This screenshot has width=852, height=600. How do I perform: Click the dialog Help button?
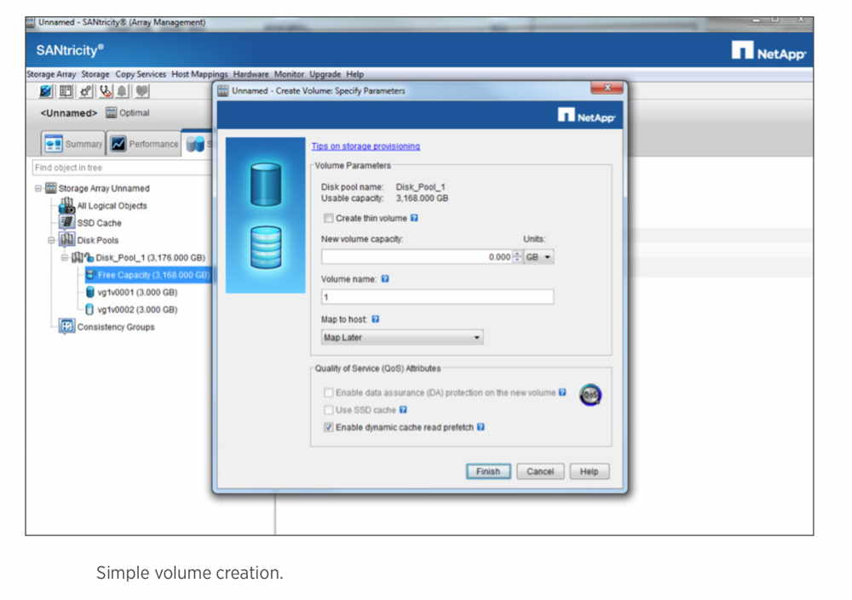tap(589, 471)
